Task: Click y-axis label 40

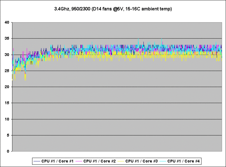Action: [x=7, y=22]
